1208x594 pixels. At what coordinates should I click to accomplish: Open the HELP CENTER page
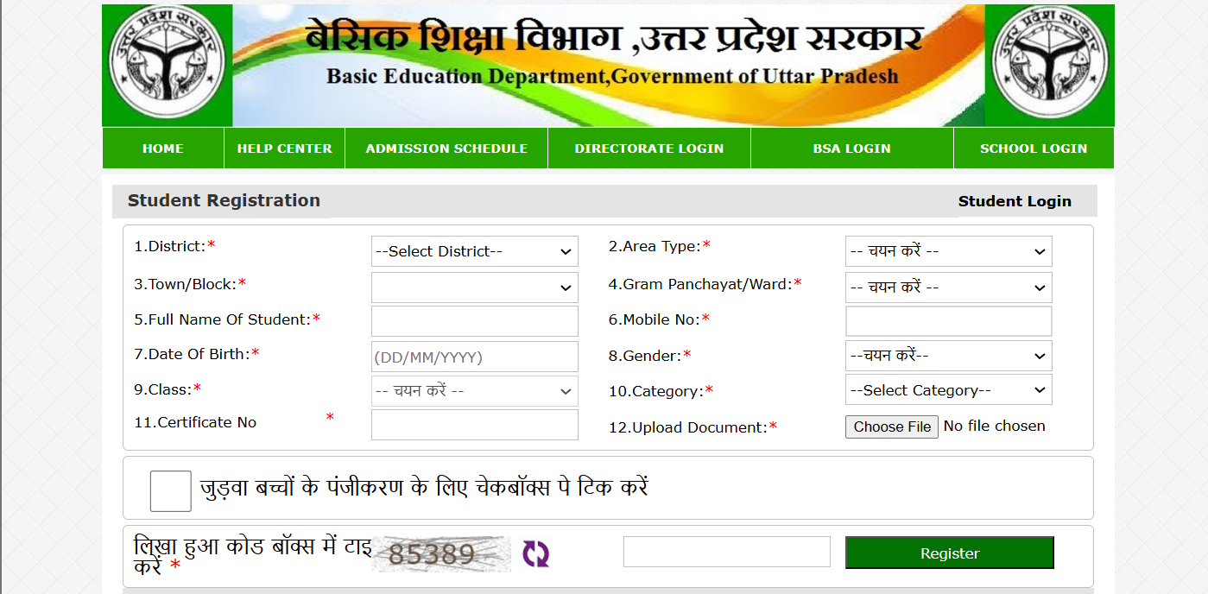[284, 148]
